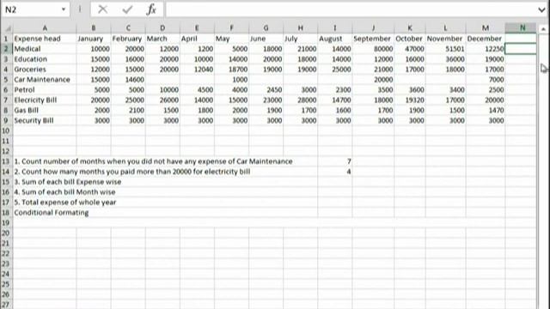Image resolution: width=550 pixels, height=309 pixels.
Task: Click Gas Bill December value 1470
Action: point(486,111)
